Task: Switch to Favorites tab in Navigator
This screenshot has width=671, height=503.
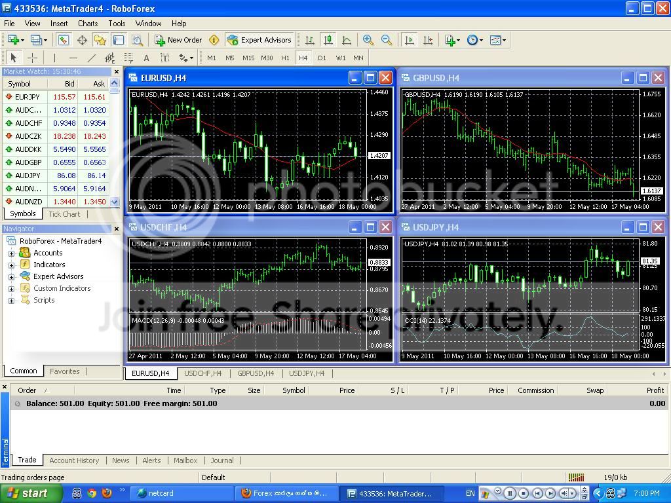Action: click(65, 371)
